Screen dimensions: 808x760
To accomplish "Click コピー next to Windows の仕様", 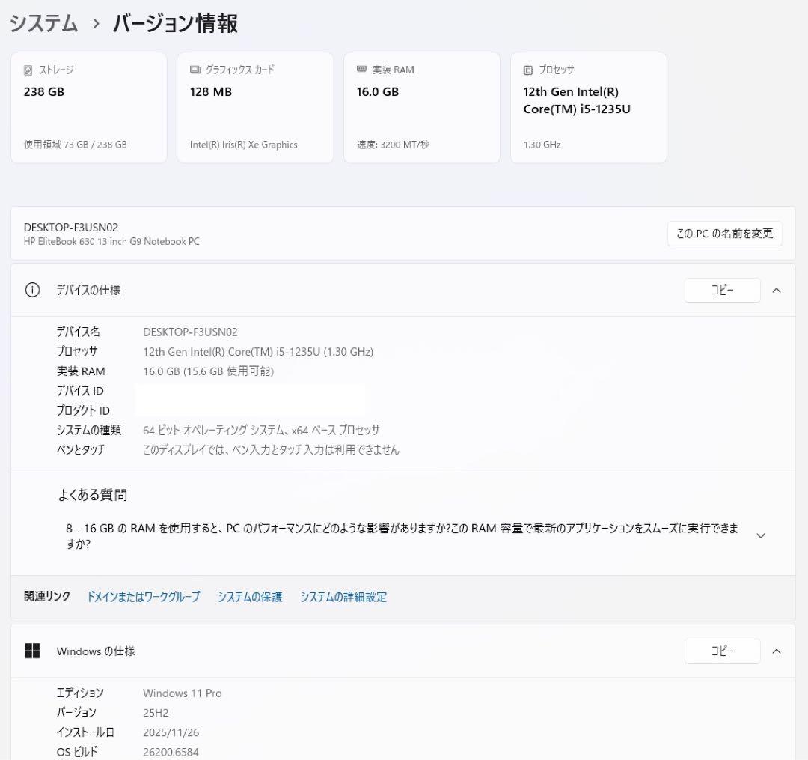I will coord(722,651).
